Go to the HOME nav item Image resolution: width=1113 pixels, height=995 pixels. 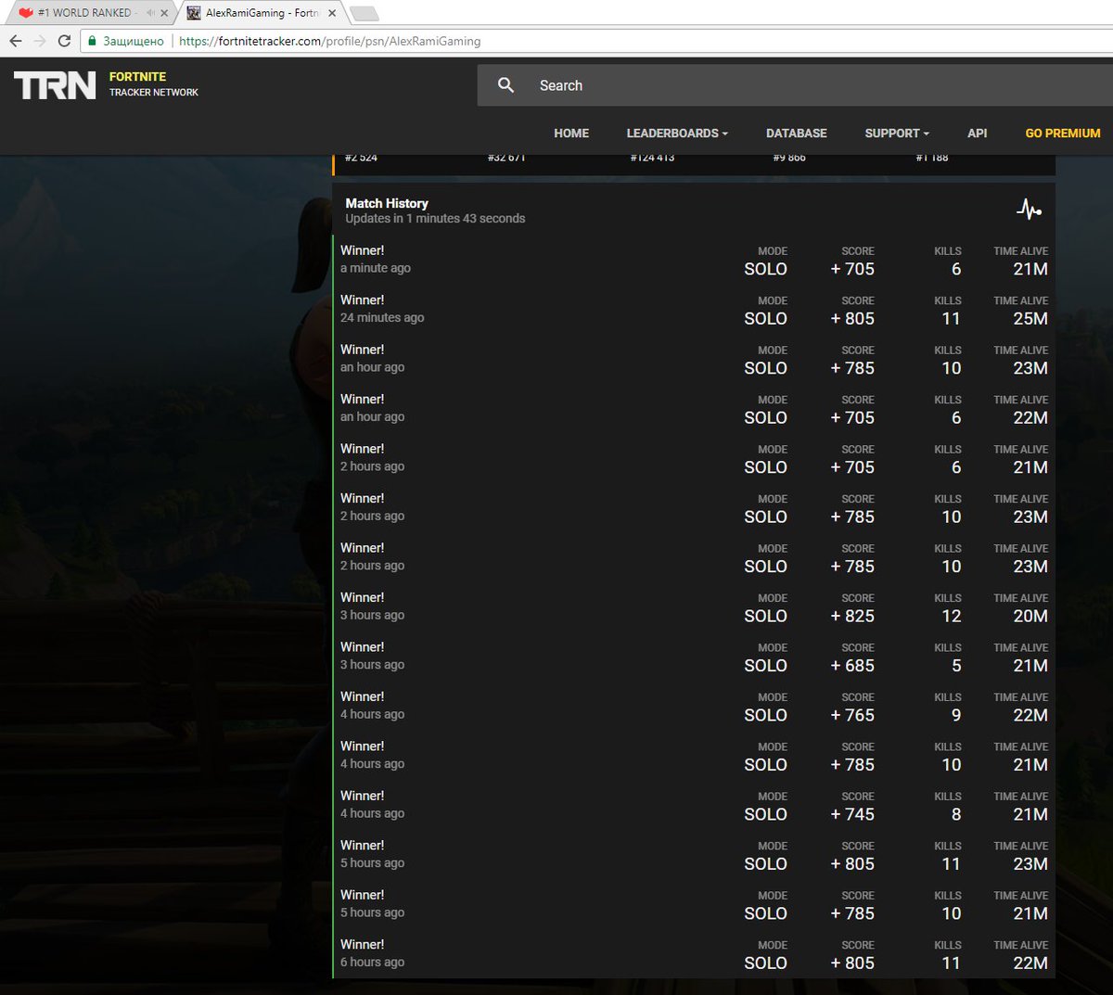pyautogui.click(x=571, y=134)
